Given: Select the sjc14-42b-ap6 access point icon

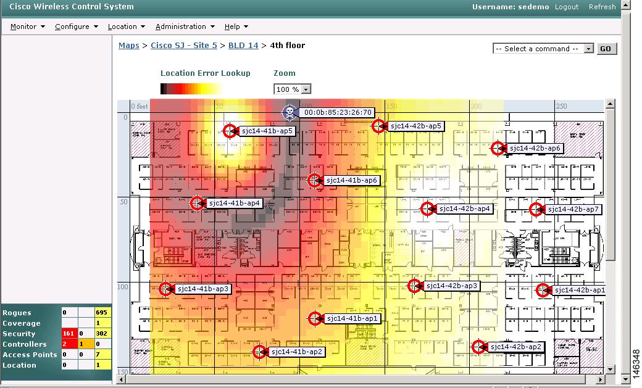Looking at the screenshot, I should (498, 148).
